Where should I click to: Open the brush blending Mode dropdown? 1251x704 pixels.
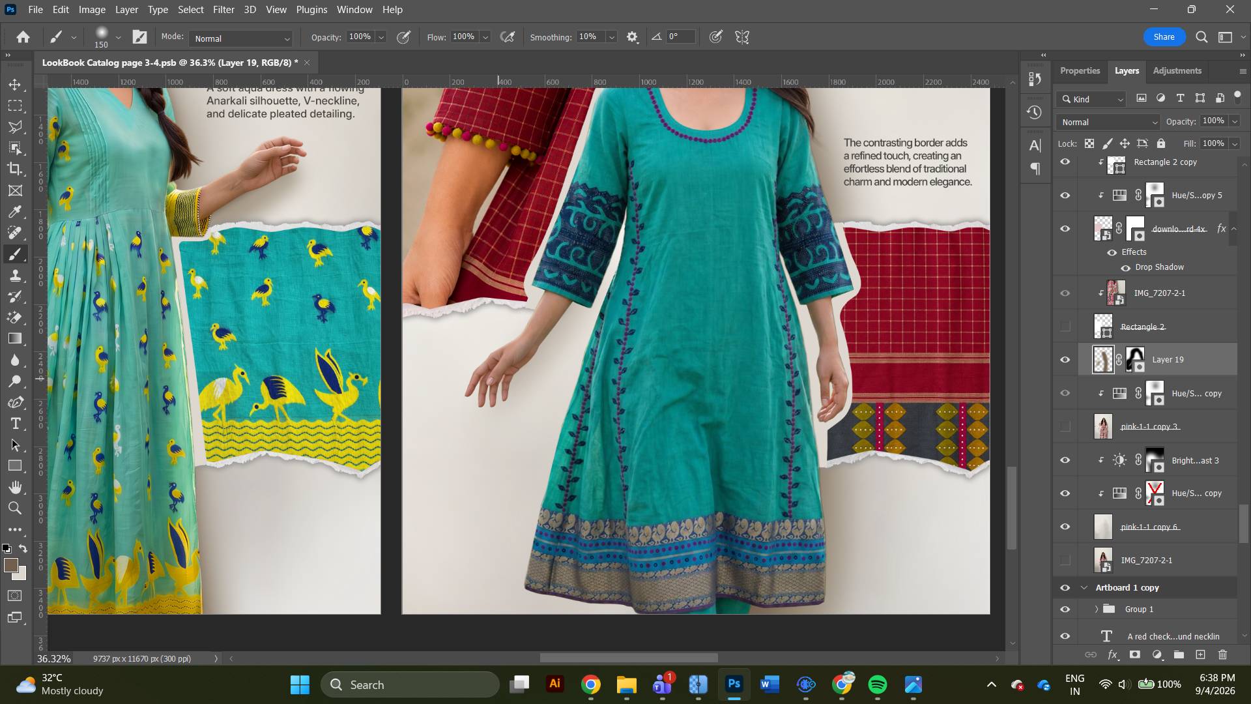241,38
